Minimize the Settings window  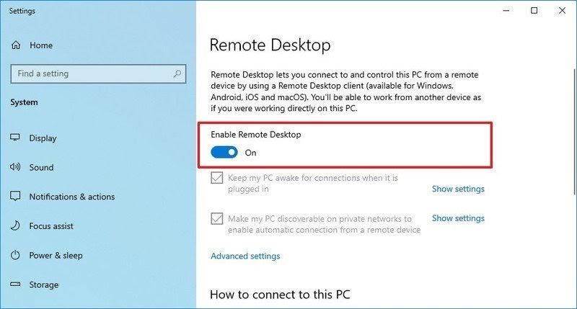pyautogui.click(x=502, y=11)
